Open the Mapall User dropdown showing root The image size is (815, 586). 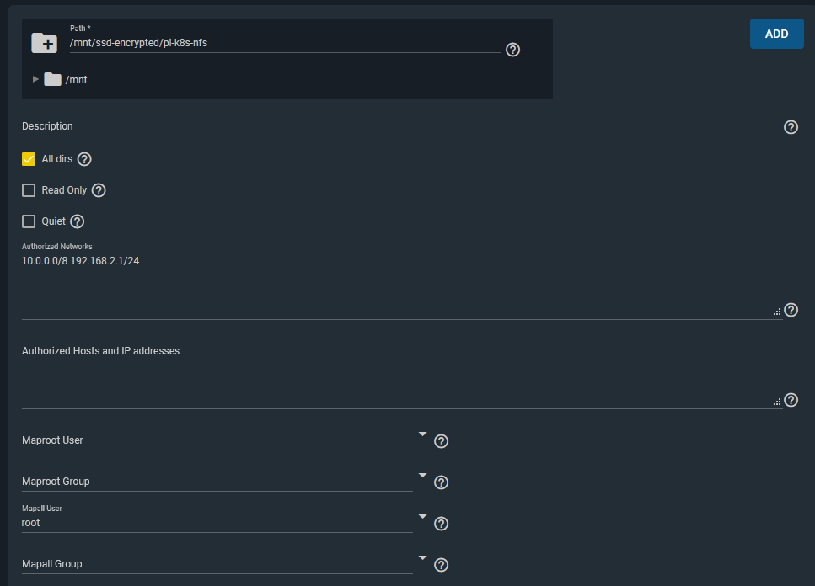coord(219,522)
